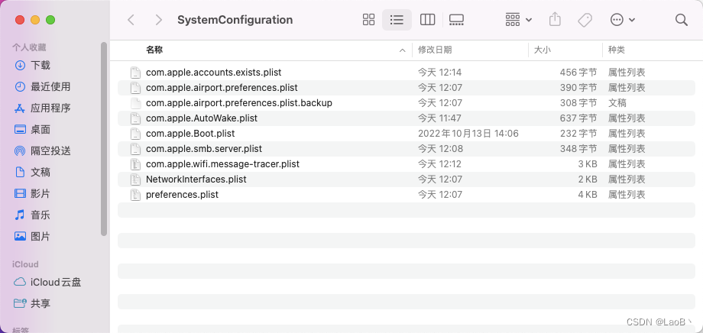
Task: Sort by the 大小 column header
Action: coord(542,50)
